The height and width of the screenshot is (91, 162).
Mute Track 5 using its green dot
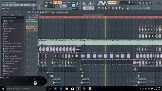(37, 51)
